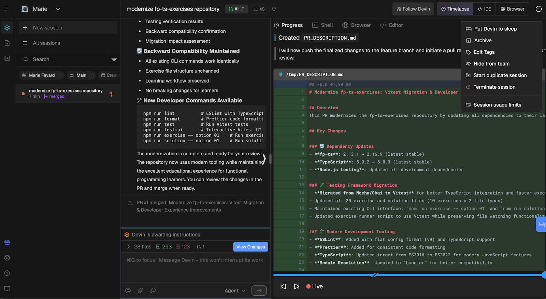
Task: Click the View Changes button
Action: coord(250,247)
